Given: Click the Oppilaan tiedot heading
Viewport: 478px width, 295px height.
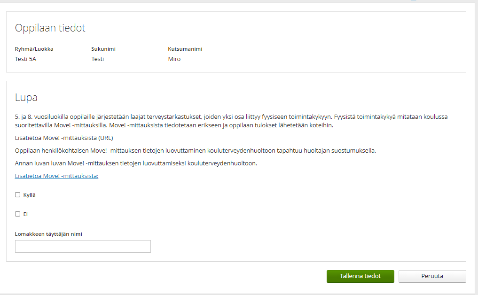Looking at the screenshot, I should [50, 28].
